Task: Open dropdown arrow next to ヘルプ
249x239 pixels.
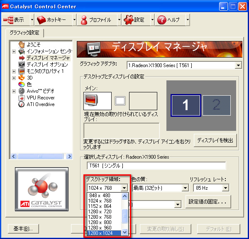Action: [188, 20]
